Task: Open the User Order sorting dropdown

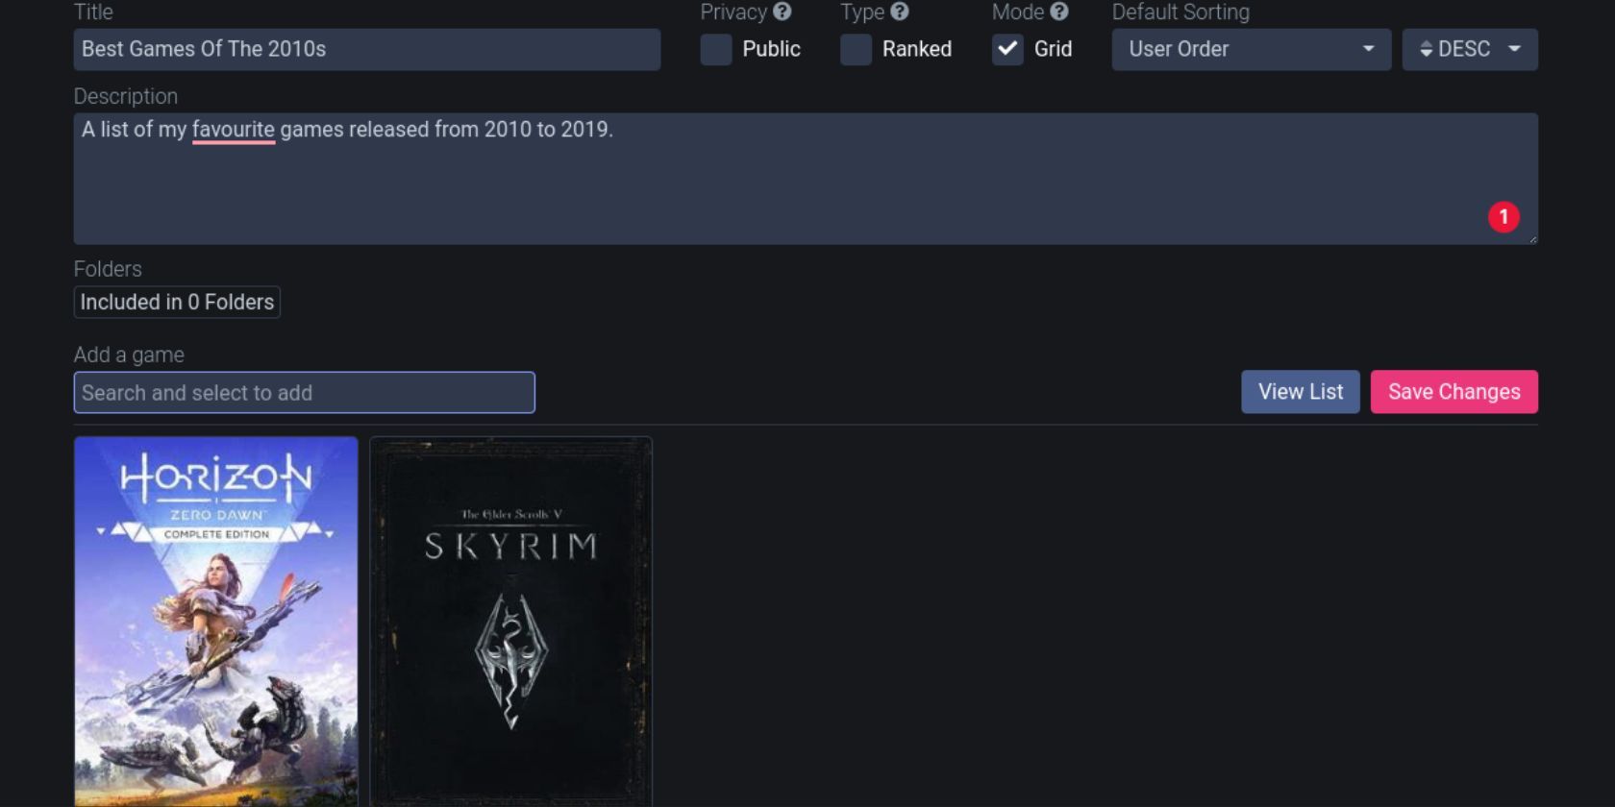Action: pos(1252,49)
